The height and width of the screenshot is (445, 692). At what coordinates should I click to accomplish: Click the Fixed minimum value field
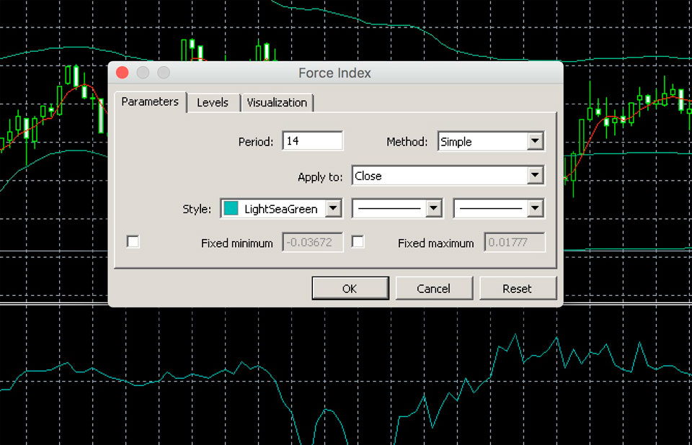[x=312, y=243]
